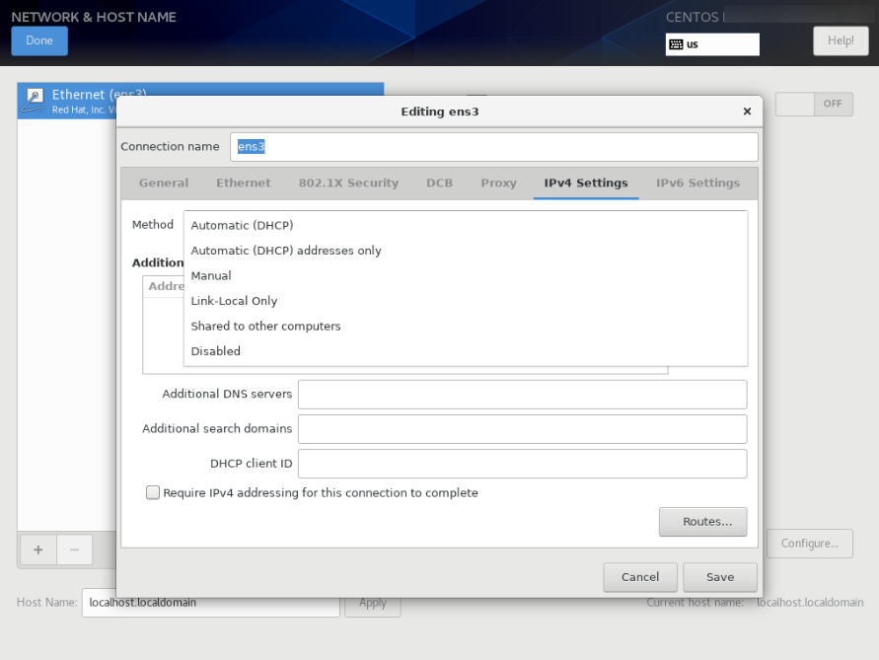Click the Additional DNS servers field
Viewport: 879px width, 660px height.
(523, 395)
